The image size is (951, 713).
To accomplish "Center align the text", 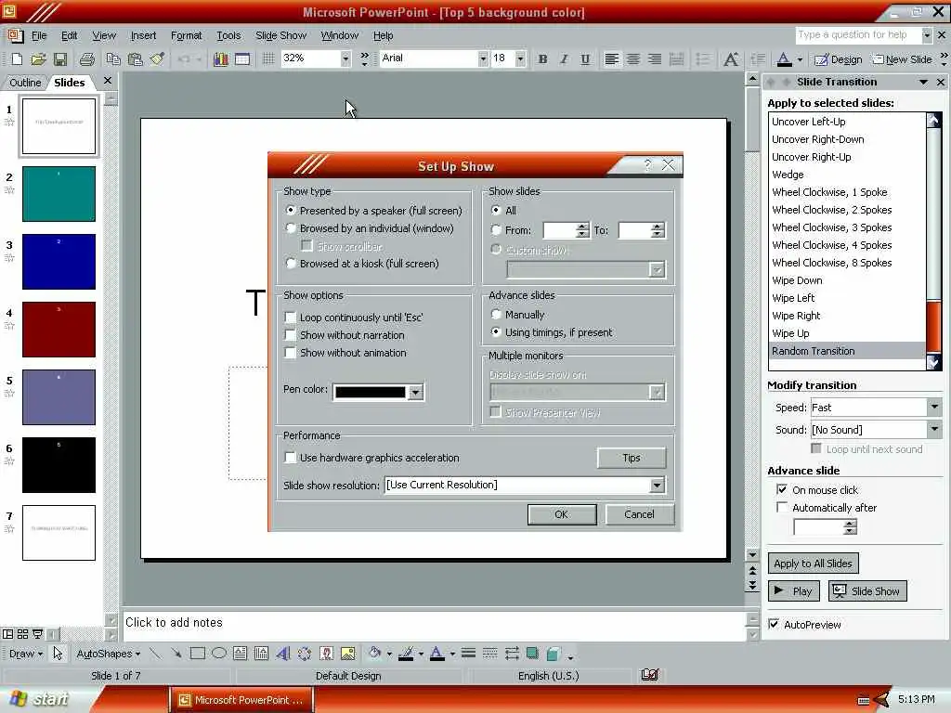I will click(633, 58).
